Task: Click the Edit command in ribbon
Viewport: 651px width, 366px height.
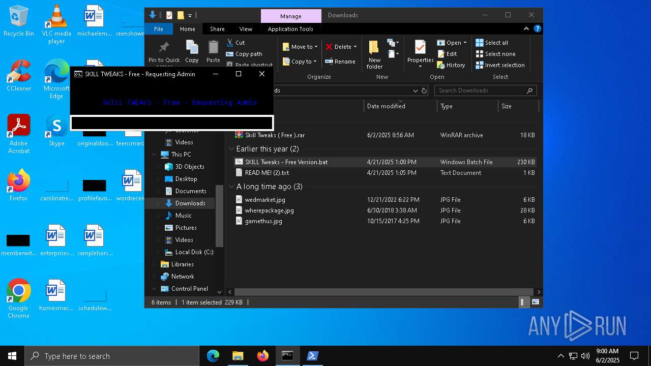Action: (447, 54)
